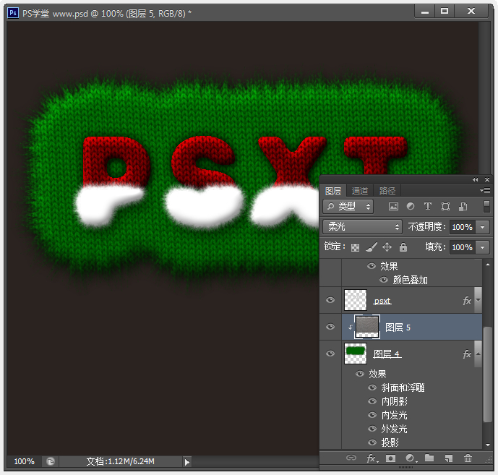Collapse the layers panel with double arrows
This screenshot has height=475, width=498.
475,179
